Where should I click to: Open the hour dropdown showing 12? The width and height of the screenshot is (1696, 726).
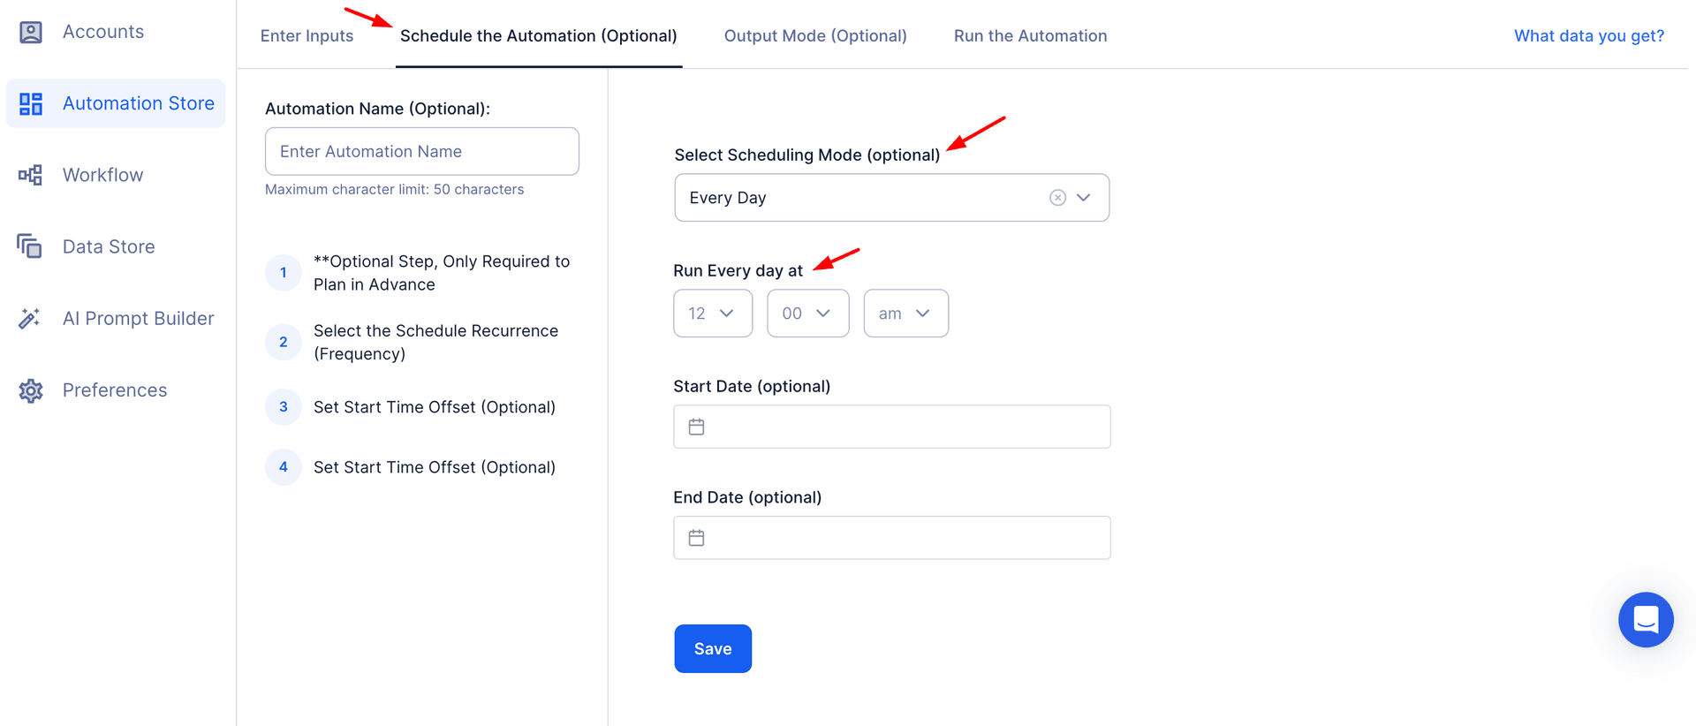(712, 314)
